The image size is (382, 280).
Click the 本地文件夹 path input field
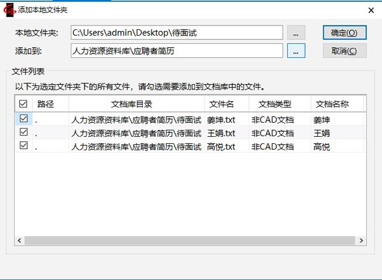click(176, 32)
